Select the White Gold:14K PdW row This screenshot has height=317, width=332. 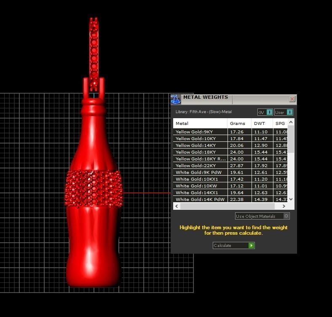click(x=230, y=200)
